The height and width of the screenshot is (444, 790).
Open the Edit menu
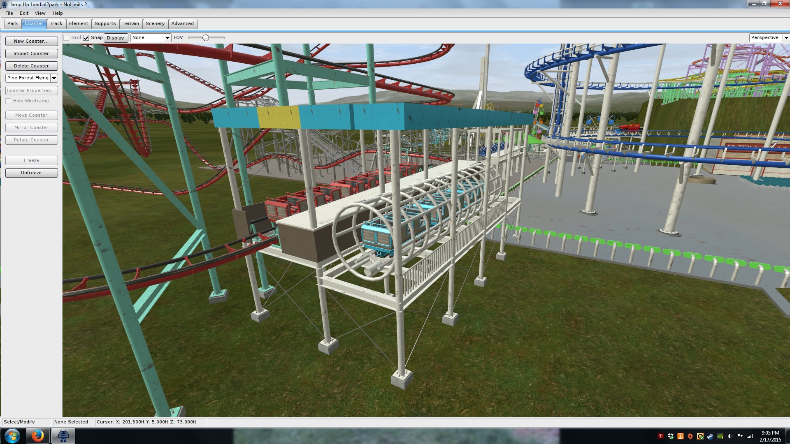(x=24, y=13)
